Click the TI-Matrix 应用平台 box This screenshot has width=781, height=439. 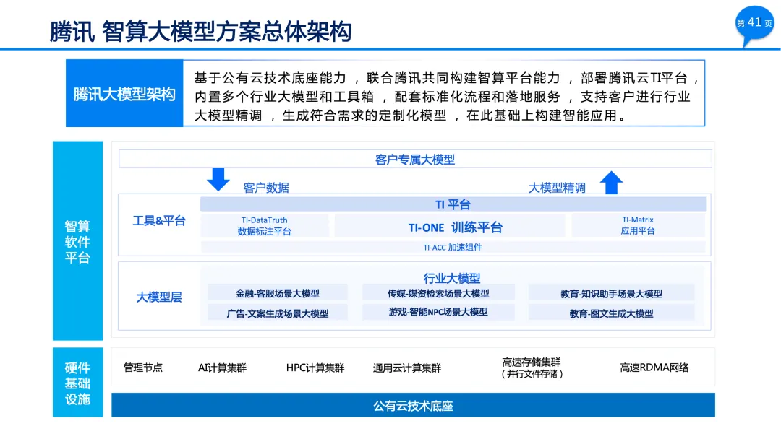[638, 225]
